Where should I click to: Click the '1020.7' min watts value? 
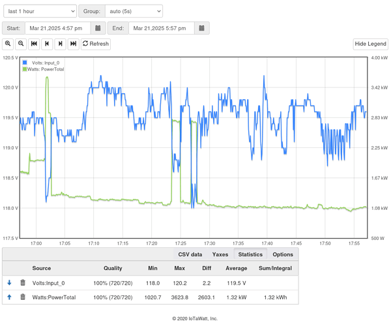(x=152, y=297)
